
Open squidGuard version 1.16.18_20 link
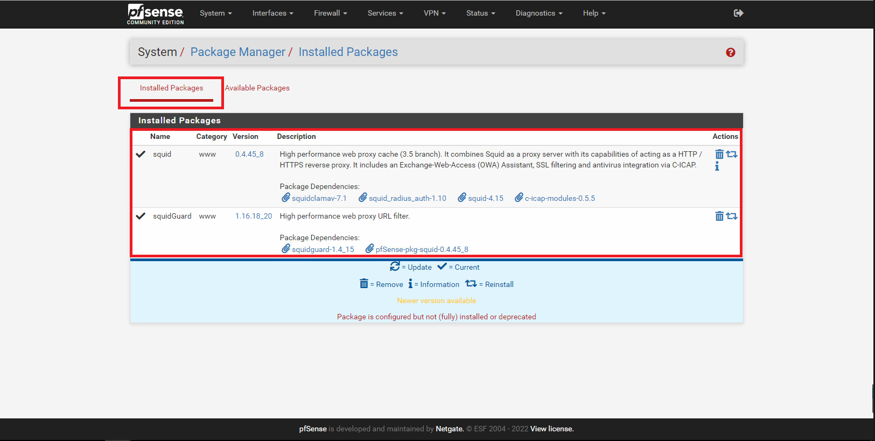coord(254,216)
